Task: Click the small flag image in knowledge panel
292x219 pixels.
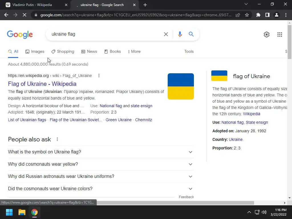Action: pos(219,76)
